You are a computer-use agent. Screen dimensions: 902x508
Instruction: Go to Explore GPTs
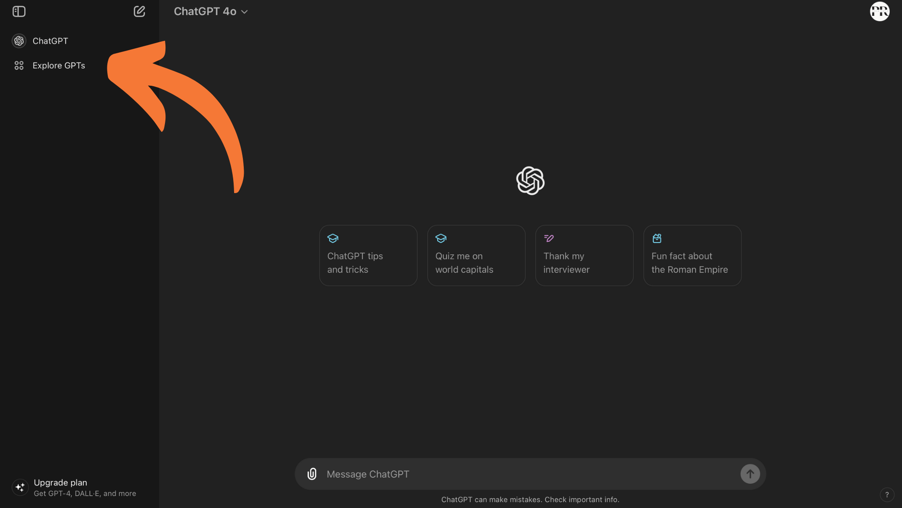click(x=59, y=66)
